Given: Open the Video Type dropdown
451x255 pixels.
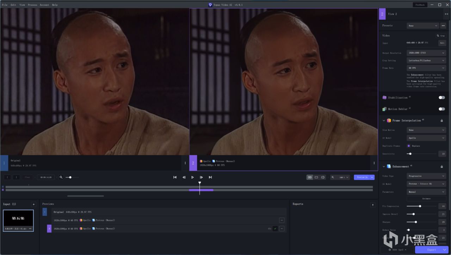Looking at the screenshot, I should coord(426,176).
